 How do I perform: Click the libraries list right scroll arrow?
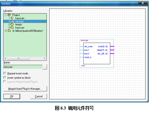[x=45, y=58]
